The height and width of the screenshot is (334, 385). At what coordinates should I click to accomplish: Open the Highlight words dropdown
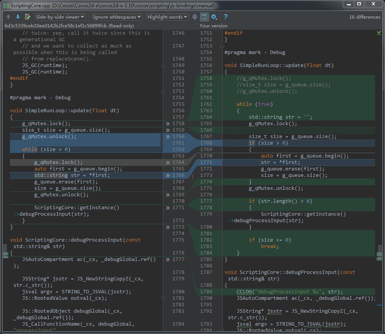[167, 17]
